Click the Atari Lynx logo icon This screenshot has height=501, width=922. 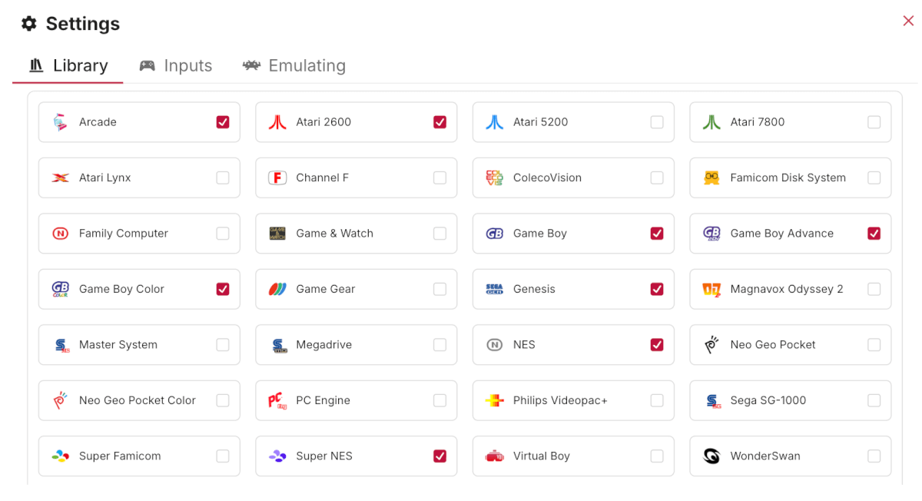click(x=60, y=178)
